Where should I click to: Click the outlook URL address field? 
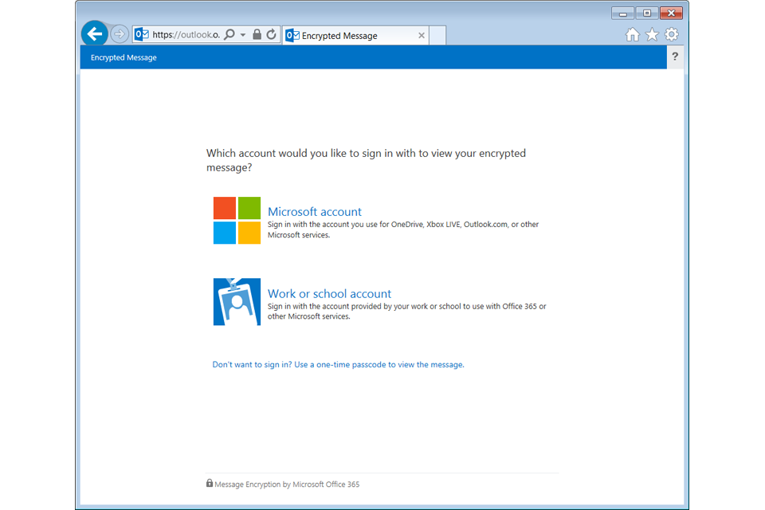pos(185,35)
